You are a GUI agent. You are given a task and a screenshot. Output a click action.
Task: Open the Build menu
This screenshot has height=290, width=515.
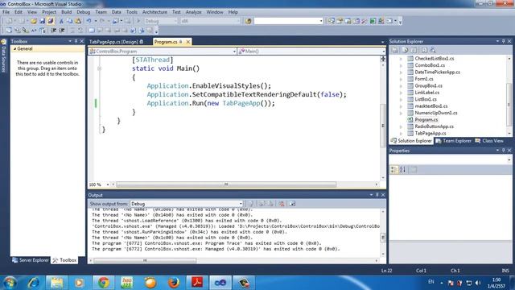[66, 12]
